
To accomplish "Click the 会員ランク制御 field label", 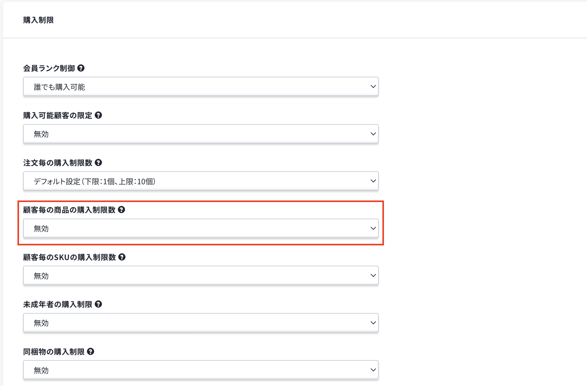I will (x=49, y=68).
